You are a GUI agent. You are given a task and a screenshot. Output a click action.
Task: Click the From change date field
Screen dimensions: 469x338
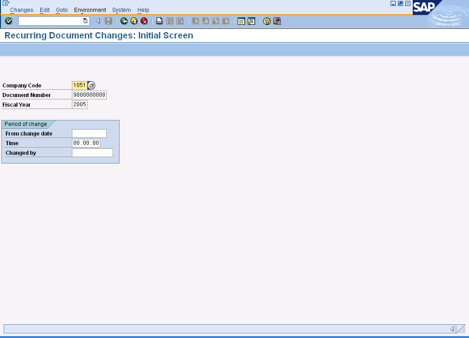pyautogui.click(x=89, y=133)
